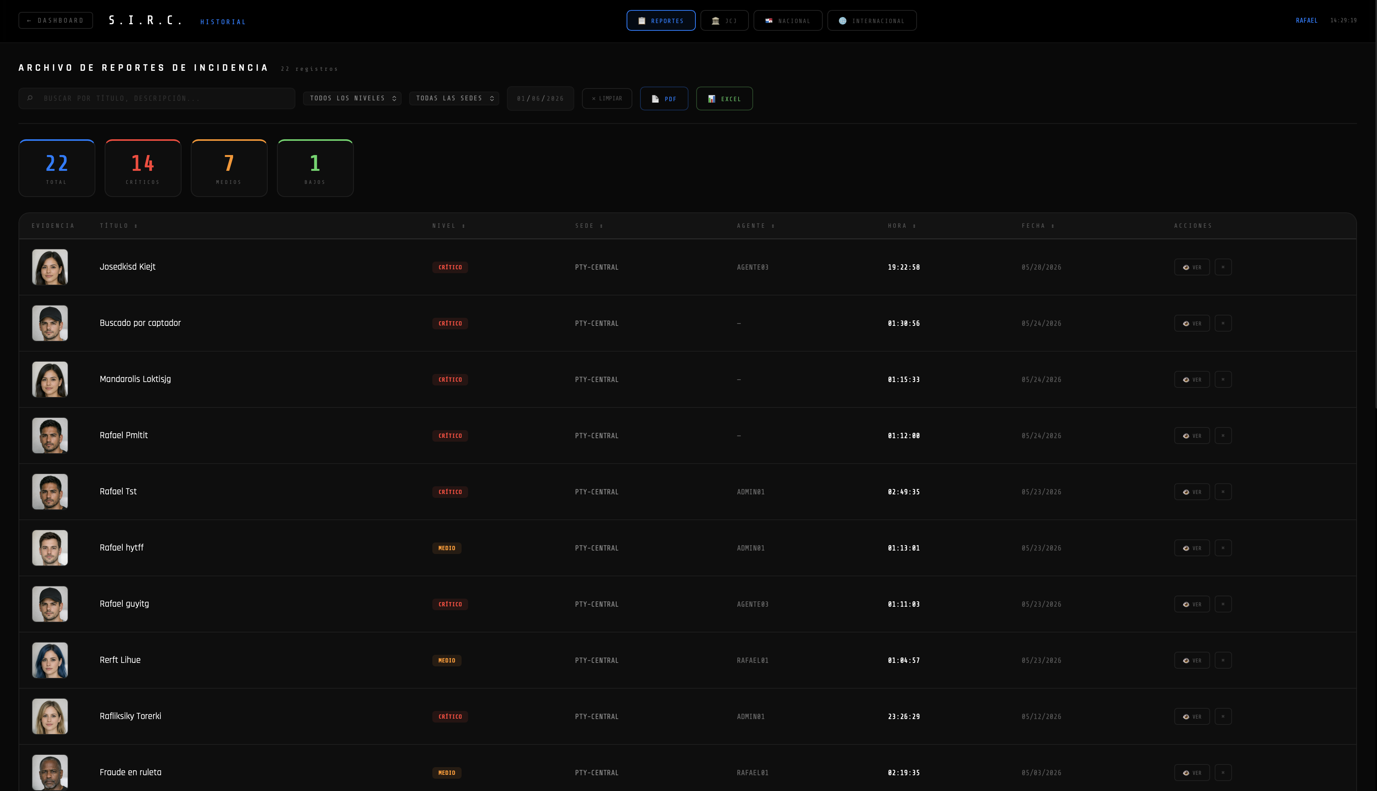The width and height of the screenshot is (1377, 791).
Task: Click agent RAFAEL01 in Rerft Lihue row
Action: [x=753, y=660]
